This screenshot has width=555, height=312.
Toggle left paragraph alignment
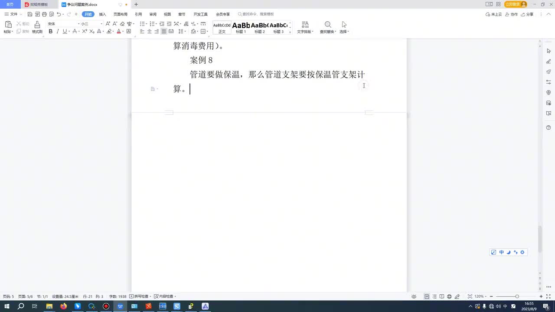[142, 32]
